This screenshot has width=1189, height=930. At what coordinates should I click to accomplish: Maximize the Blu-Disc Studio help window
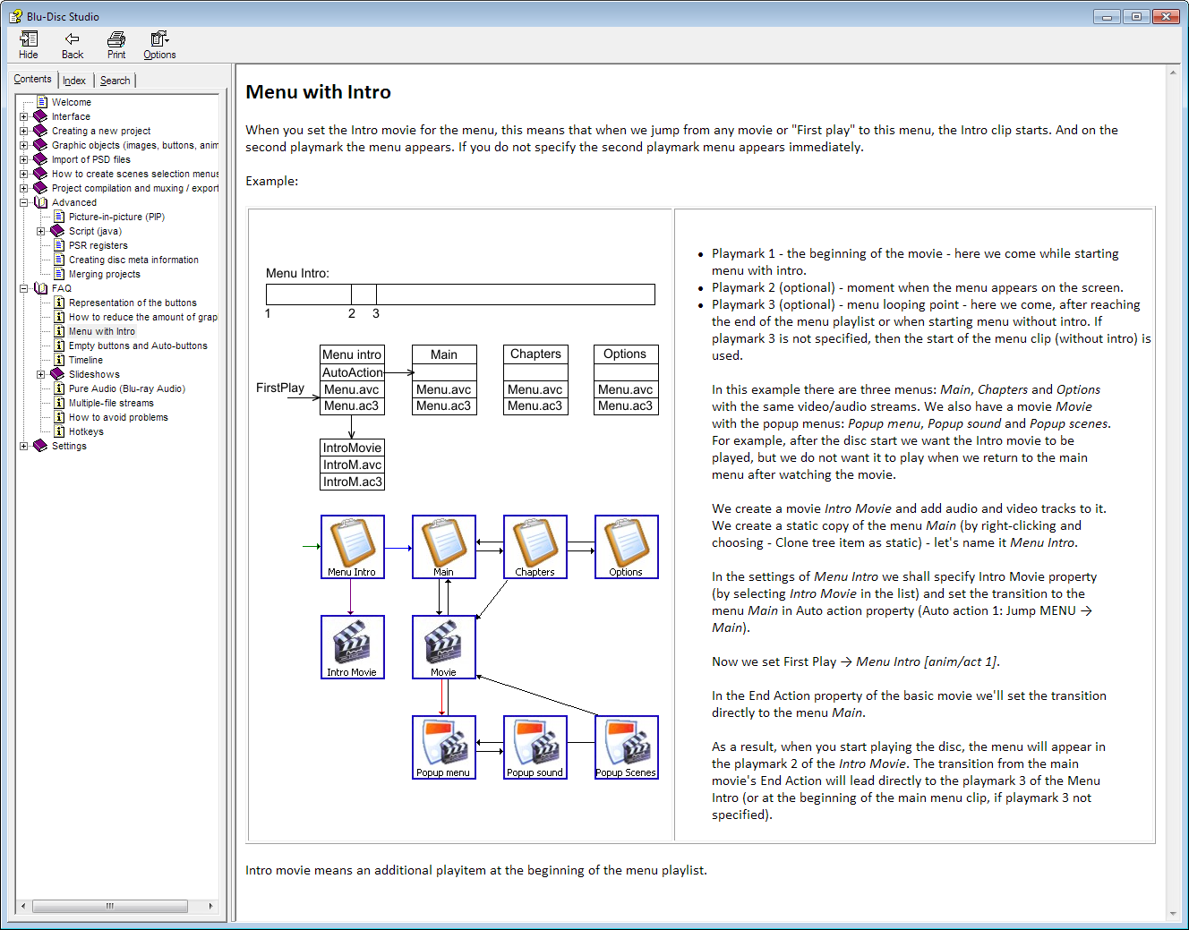click(x=1136, y=16)
